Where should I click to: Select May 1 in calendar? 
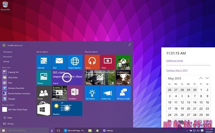(201, 90)
